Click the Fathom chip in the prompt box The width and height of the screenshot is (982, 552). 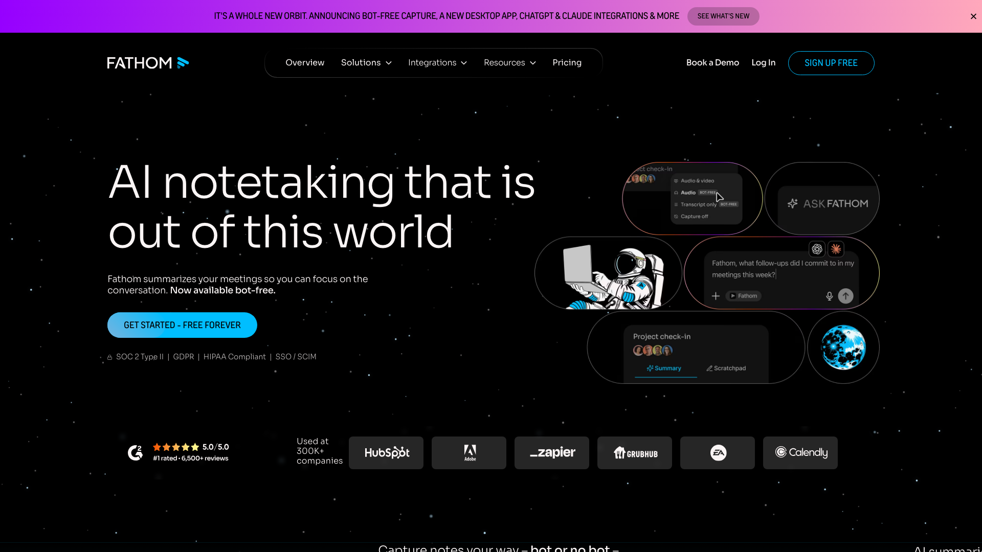(x=743, y=296)
